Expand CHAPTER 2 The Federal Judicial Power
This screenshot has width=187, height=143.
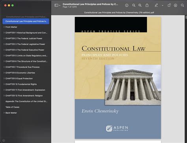(4, 38)
